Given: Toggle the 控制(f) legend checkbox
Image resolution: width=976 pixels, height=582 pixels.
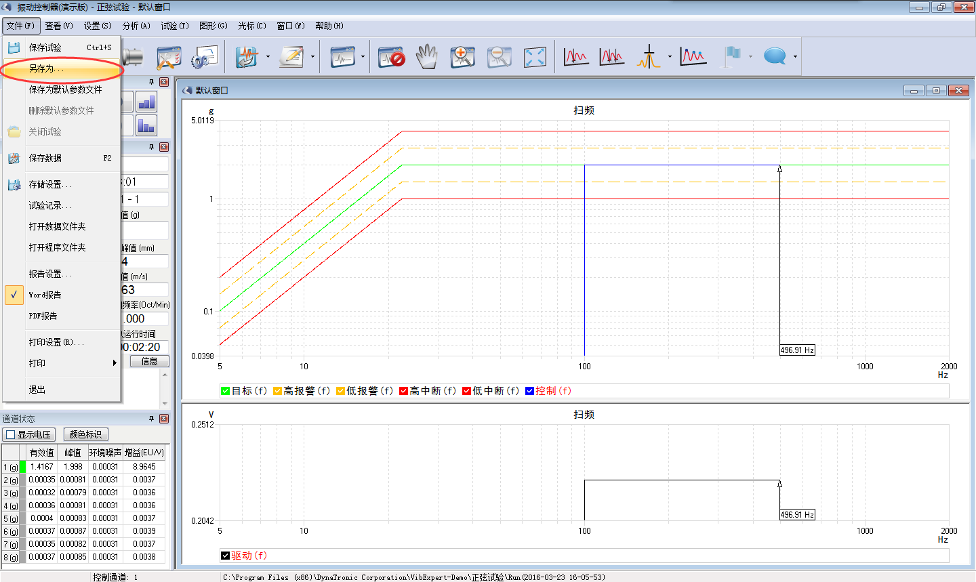Looking at the screenshot, I should 530,391.
